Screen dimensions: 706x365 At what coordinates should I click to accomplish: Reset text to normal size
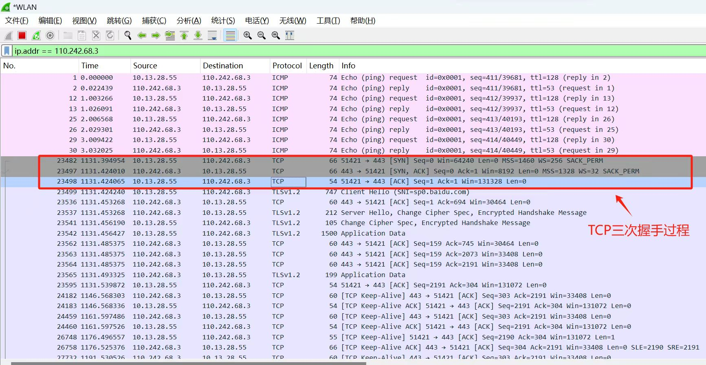click(276, 36)
